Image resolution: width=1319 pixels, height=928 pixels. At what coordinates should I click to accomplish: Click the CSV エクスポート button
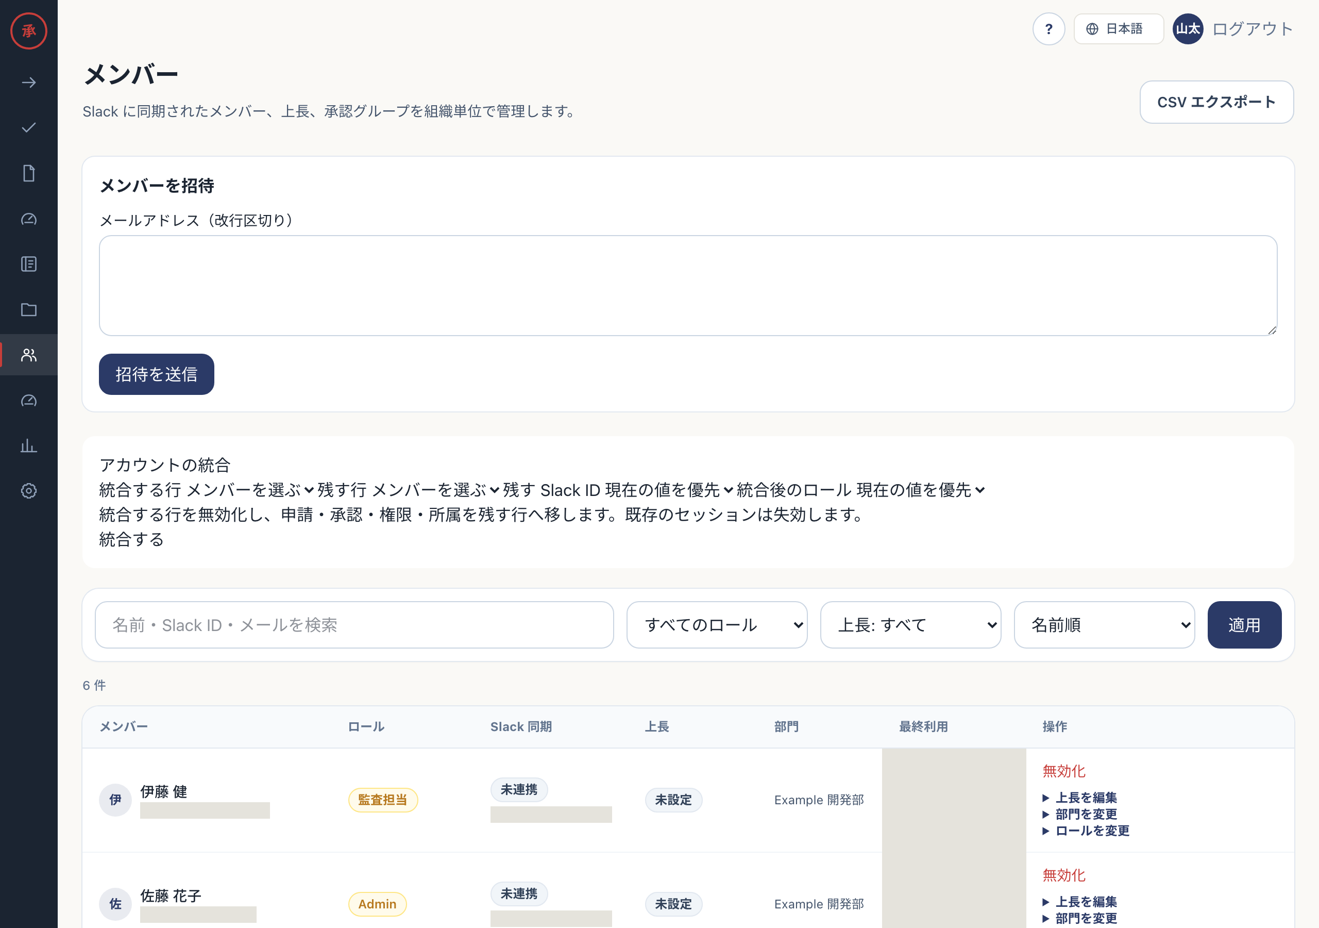(x=1216, y=102)
